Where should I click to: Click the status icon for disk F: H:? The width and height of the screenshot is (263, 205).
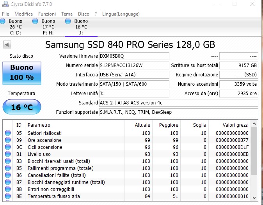(x=35, y=21)
